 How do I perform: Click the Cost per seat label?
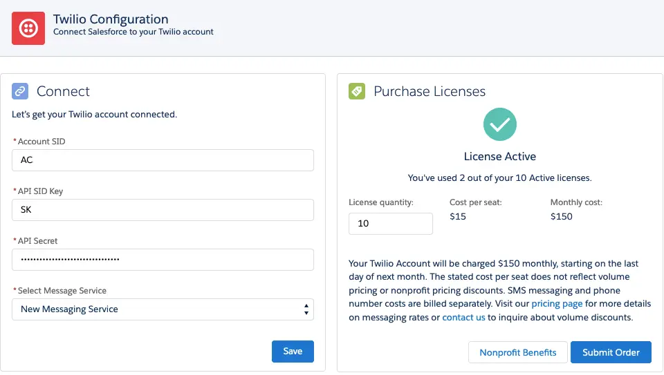476,202
